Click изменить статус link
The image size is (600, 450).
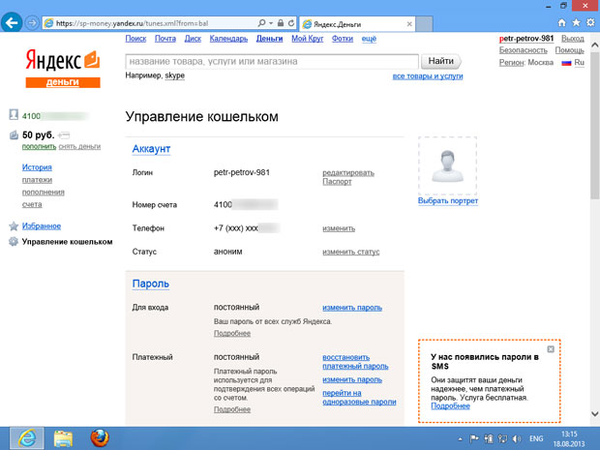point(351,252)
